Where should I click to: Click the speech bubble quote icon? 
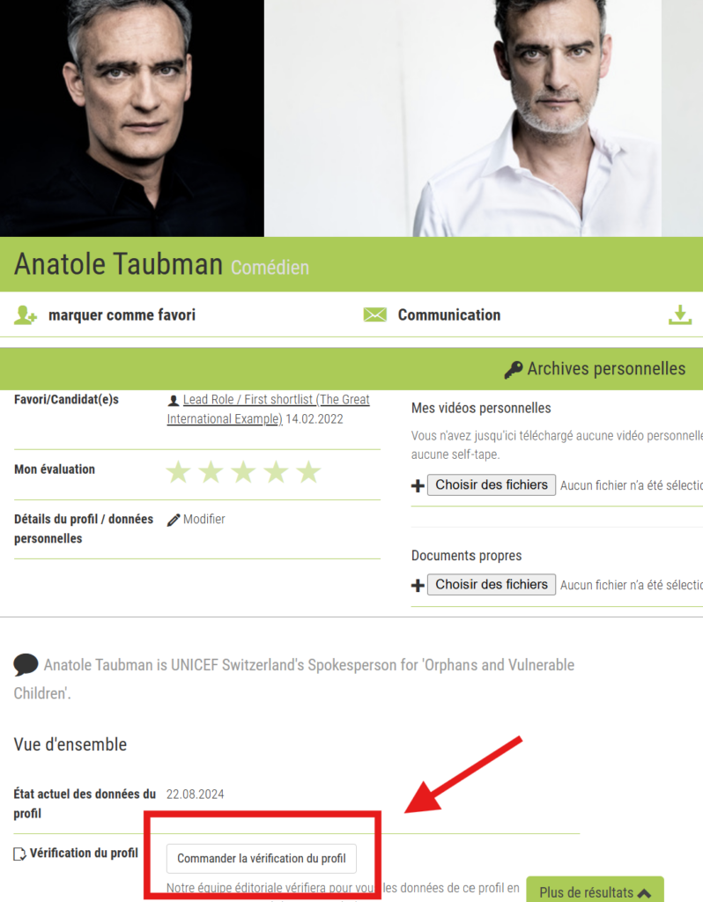pyautogui.click(x=26, y=664)
